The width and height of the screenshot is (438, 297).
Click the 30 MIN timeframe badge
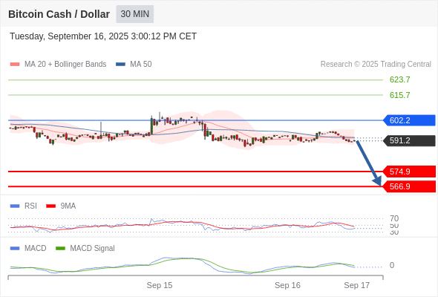coord(135,14)
